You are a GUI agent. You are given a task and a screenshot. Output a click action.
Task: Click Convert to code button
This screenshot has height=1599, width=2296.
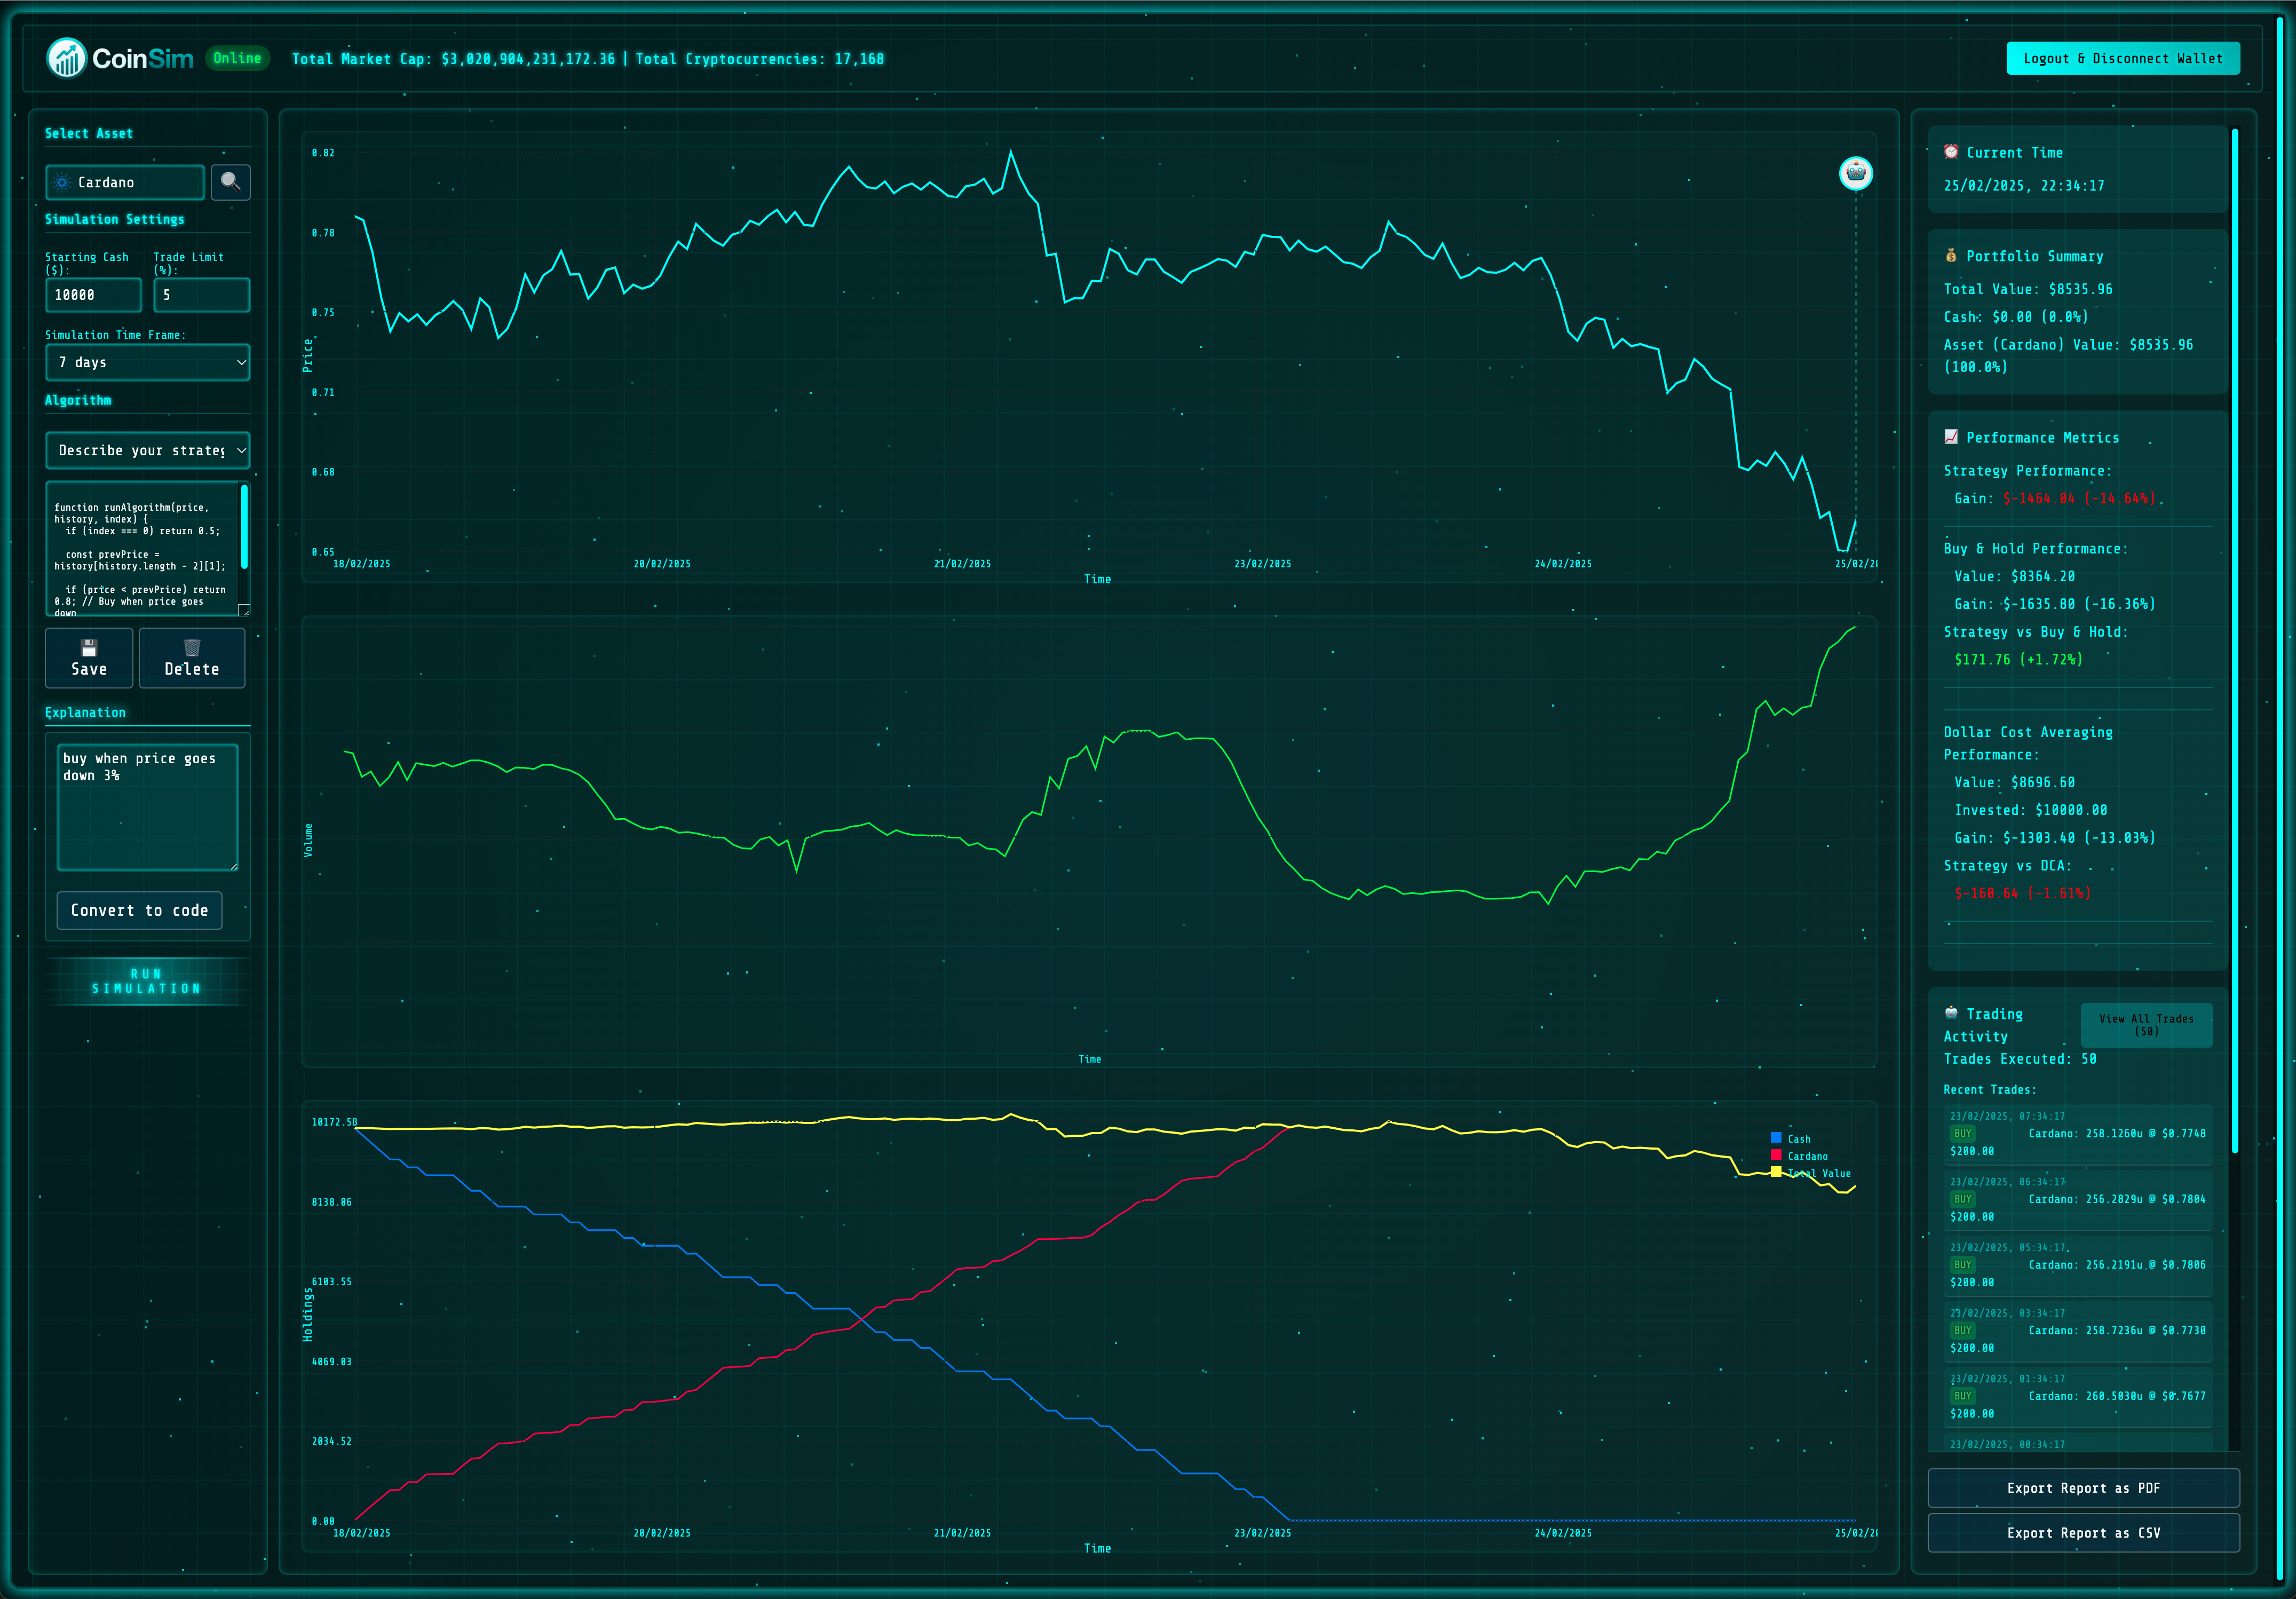(139, 910)
